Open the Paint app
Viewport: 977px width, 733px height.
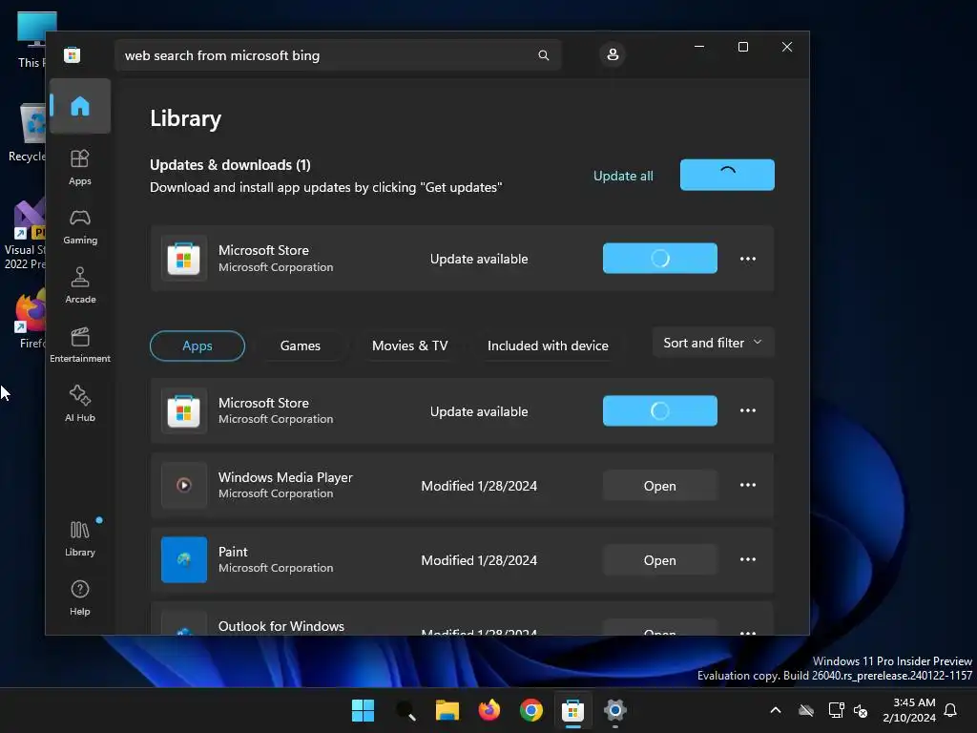(x=660, y=560)
